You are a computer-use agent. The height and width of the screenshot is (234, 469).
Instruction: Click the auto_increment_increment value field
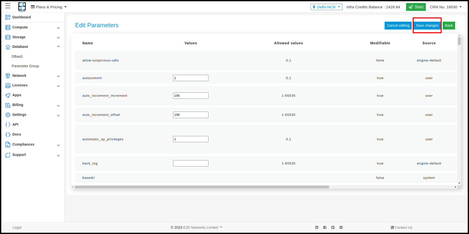[191, 96]
